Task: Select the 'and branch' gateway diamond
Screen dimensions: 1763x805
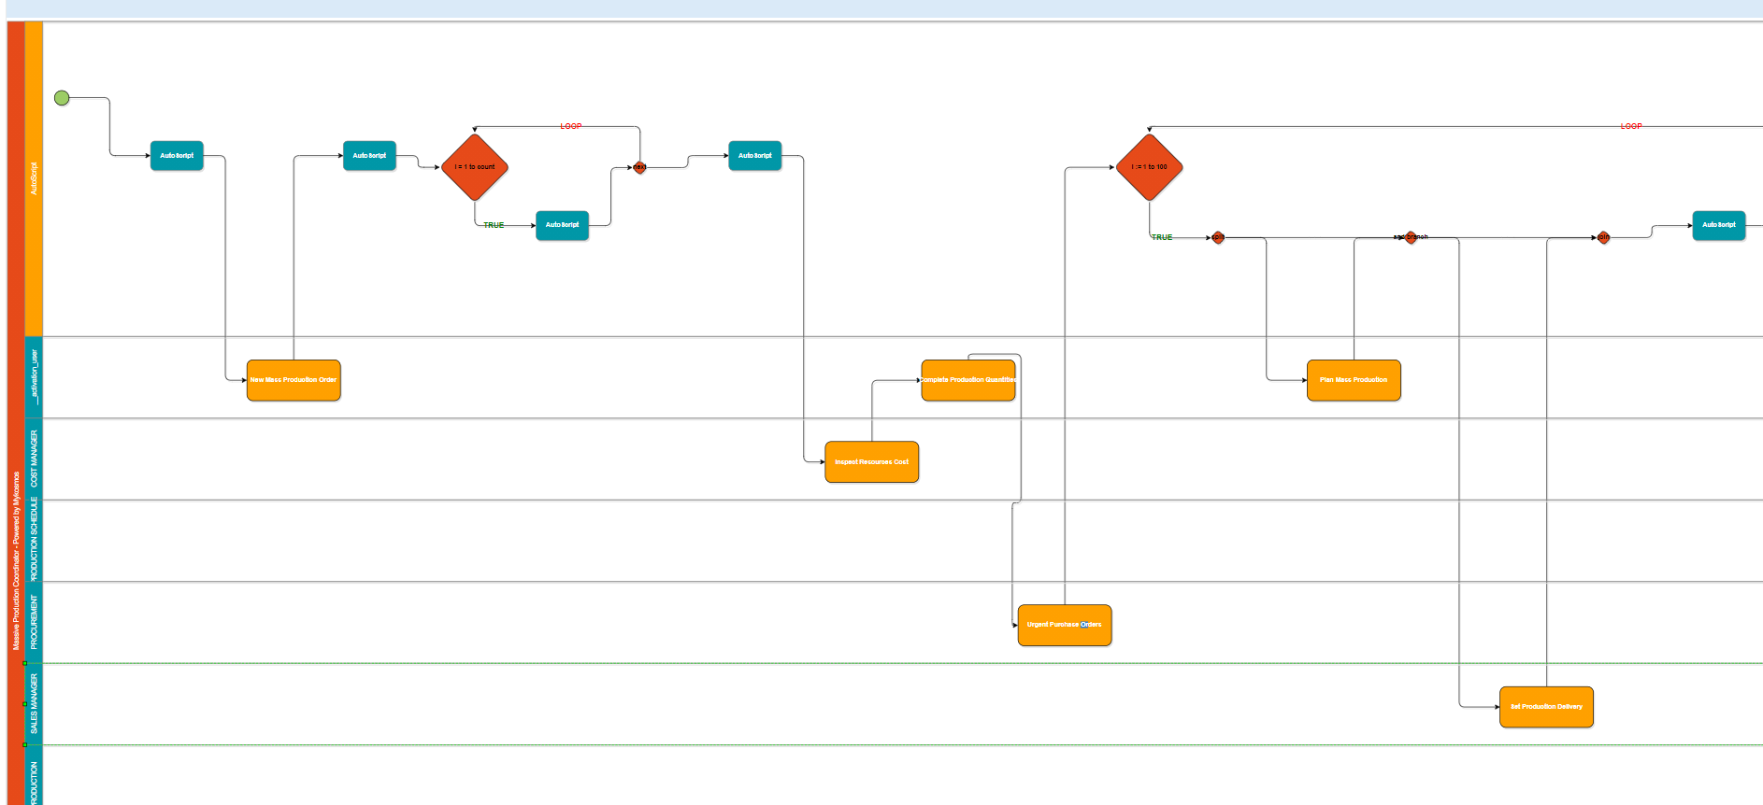Action: pyautogui.click(x=1412, y=237)
